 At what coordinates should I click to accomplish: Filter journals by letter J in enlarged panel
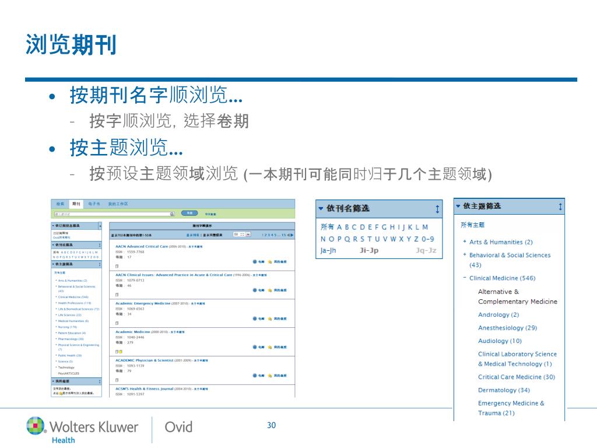point(403,228)
